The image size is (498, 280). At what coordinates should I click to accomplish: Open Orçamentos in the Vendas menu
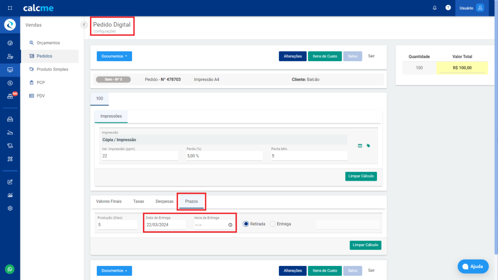pos(48,43)
